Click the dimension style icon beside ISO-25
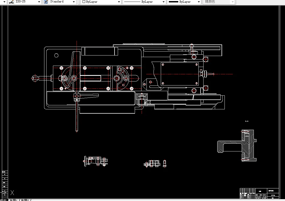This screenshot has height=201, width=285. pos(11,2)
